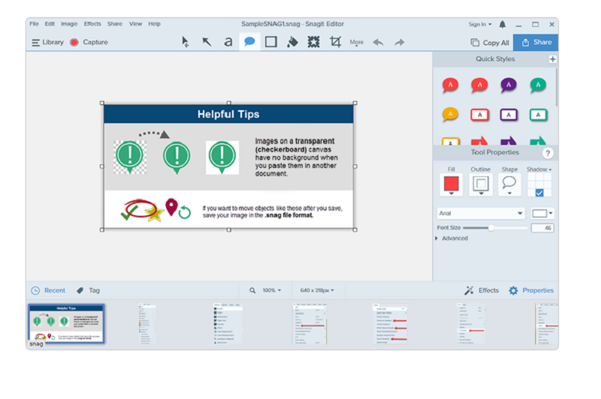Open the Help menu
601x399 pixels.
[155, 24]
